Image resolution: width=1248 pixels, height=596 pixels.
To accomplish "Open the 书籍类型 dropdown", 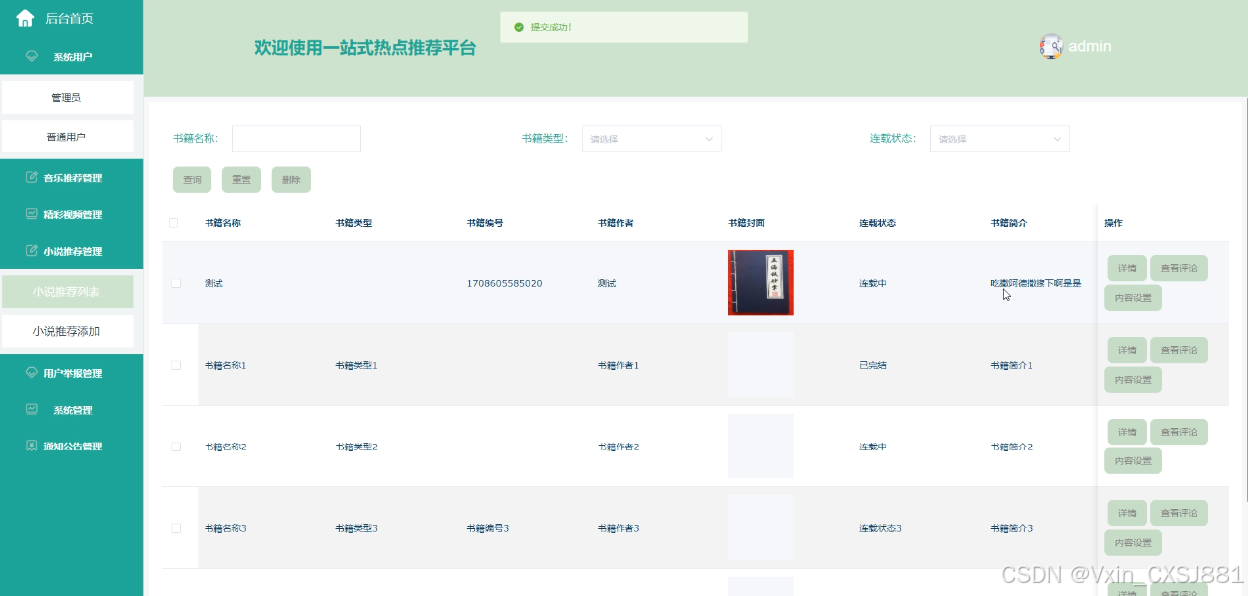I will point(651,139).
